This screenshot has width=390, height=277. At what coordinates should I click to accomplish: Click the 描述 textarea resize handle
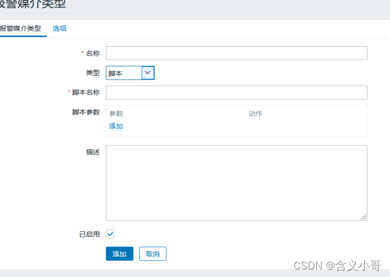tap(363, 217)
